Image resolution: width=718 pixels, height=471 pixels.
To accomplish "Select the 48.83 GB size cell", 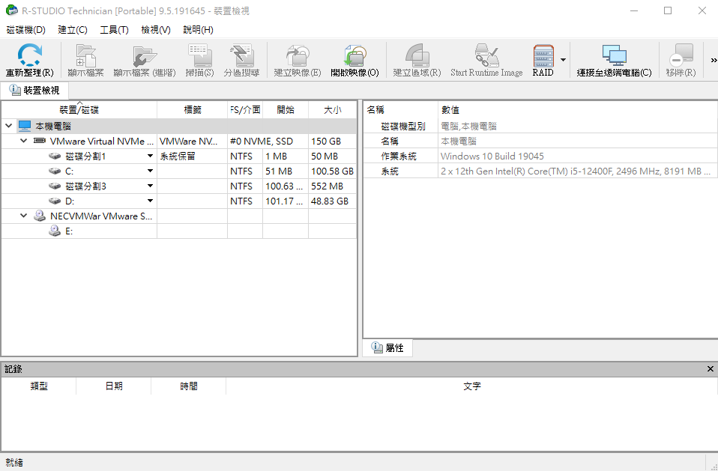I will pos(333,201).
